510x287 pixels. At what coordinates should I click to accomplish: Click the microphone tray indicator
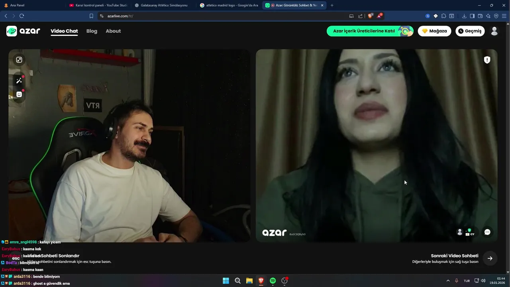[x=457, y=281]
